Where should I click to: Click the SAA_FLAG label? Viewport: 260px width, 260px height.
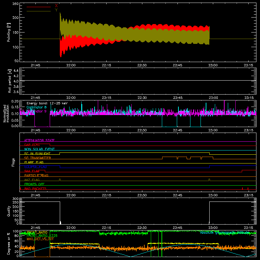click(x=32, y=171)
